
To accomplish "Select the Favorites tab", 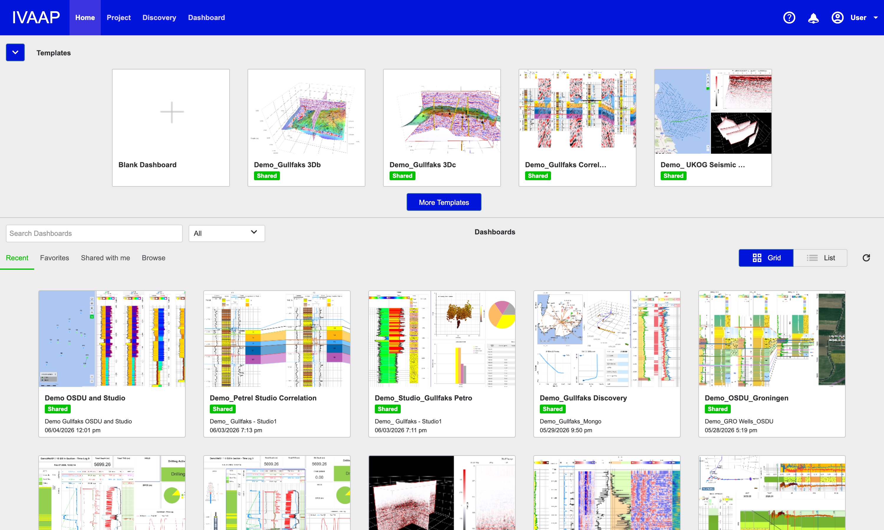I will pos(54,258).
